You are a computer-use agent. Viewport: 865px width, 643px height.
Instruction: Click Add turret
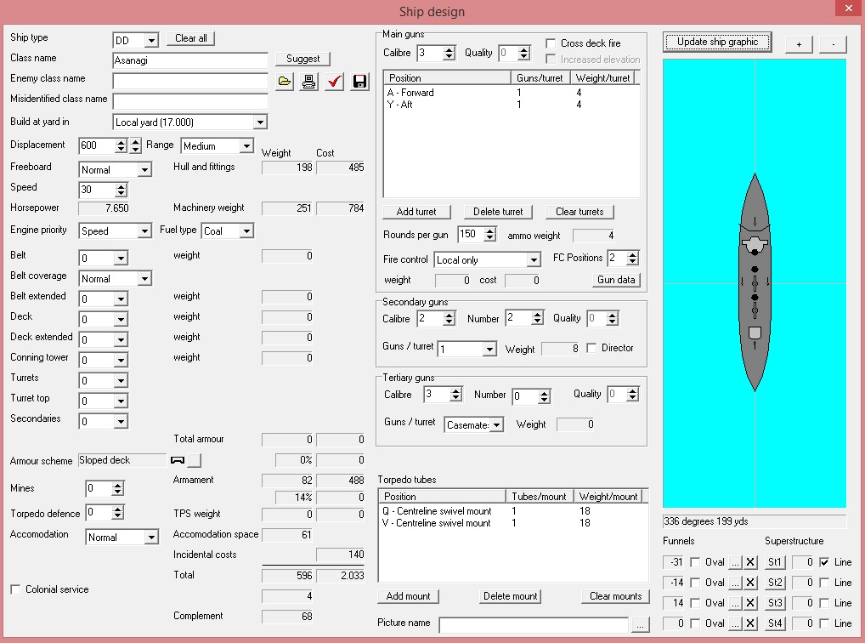point(416,212)
